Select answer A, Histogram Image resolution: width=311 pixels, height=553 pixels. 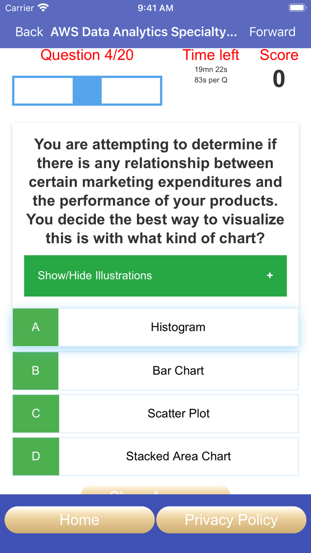coord(155,327)
